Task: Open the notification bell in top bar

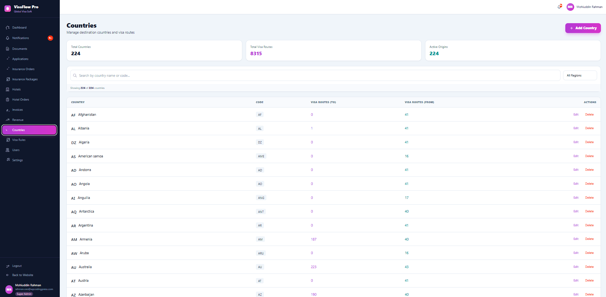Action: coord(560,7)
